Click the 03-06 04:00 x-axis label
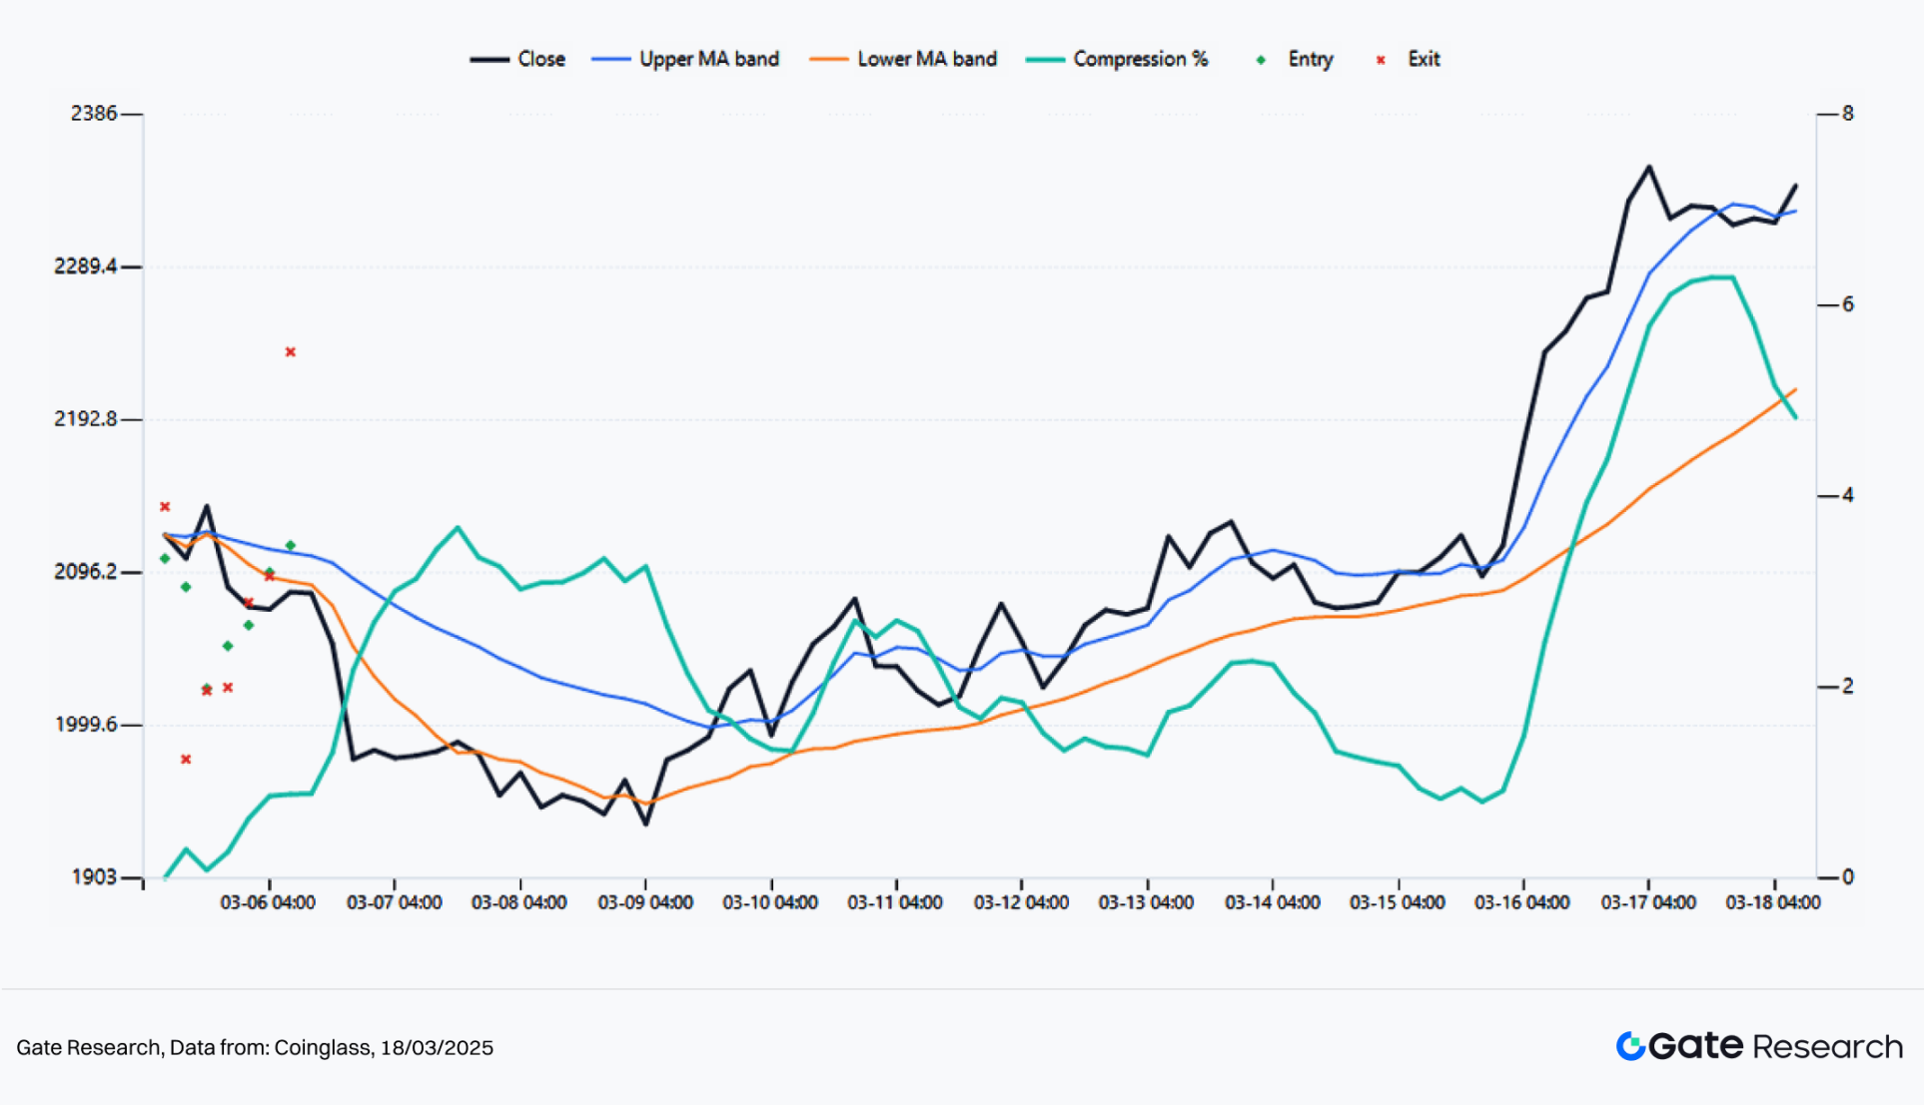 (268, 902)
